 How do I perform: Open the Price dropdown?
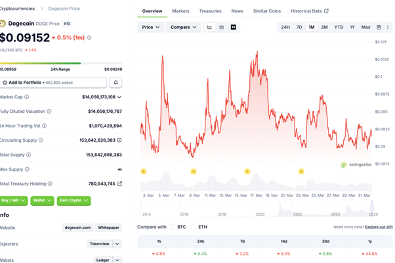click(150, 27)
